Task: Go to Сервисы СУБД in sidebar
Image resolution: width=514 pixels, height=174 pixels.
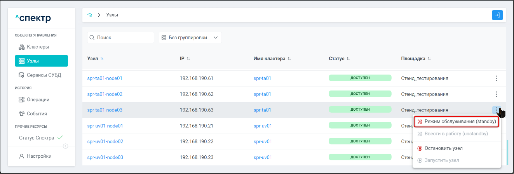Action: click(44, 75)
